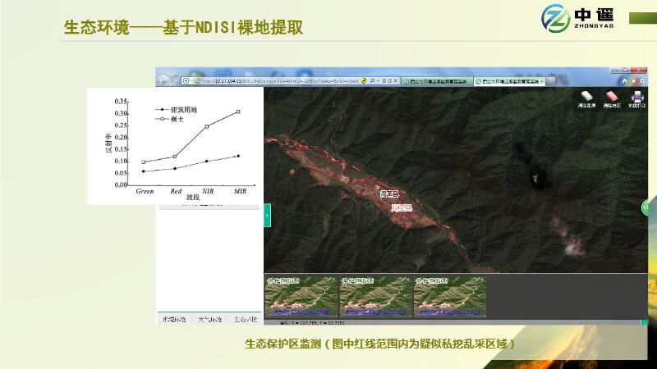Image resolution: width=657 pixels, height=369 pixels.
Task: Click the green round button on map right edge
Action: [x=645, y=207]
